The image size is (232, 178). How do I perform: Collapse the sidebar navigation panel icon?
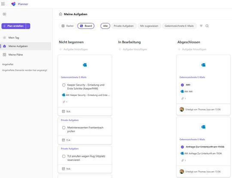pyautogui.click(x=4, y=14)
